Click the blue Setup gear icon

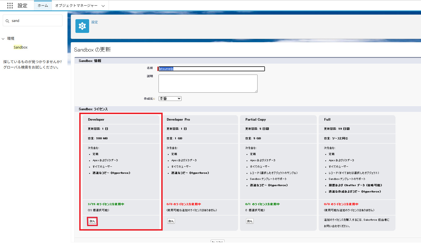click(82, 26)
